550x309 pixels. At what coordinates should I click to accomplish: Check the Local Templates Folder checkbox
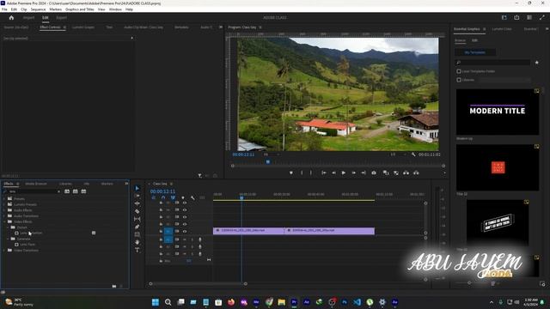pos(459,71)
